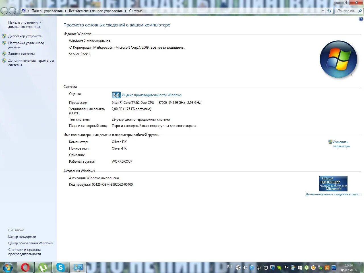Click the film reel tray icon
The height and width of the screenshot is (273, 364).
coord(238,268)
